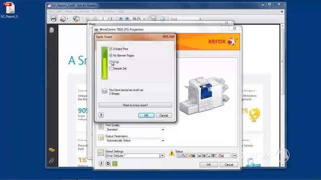Click the share/collaborate icon in Reader toolbar
Image resolution: width=321 pixels, height=180 pixels.
click(76, 19)
